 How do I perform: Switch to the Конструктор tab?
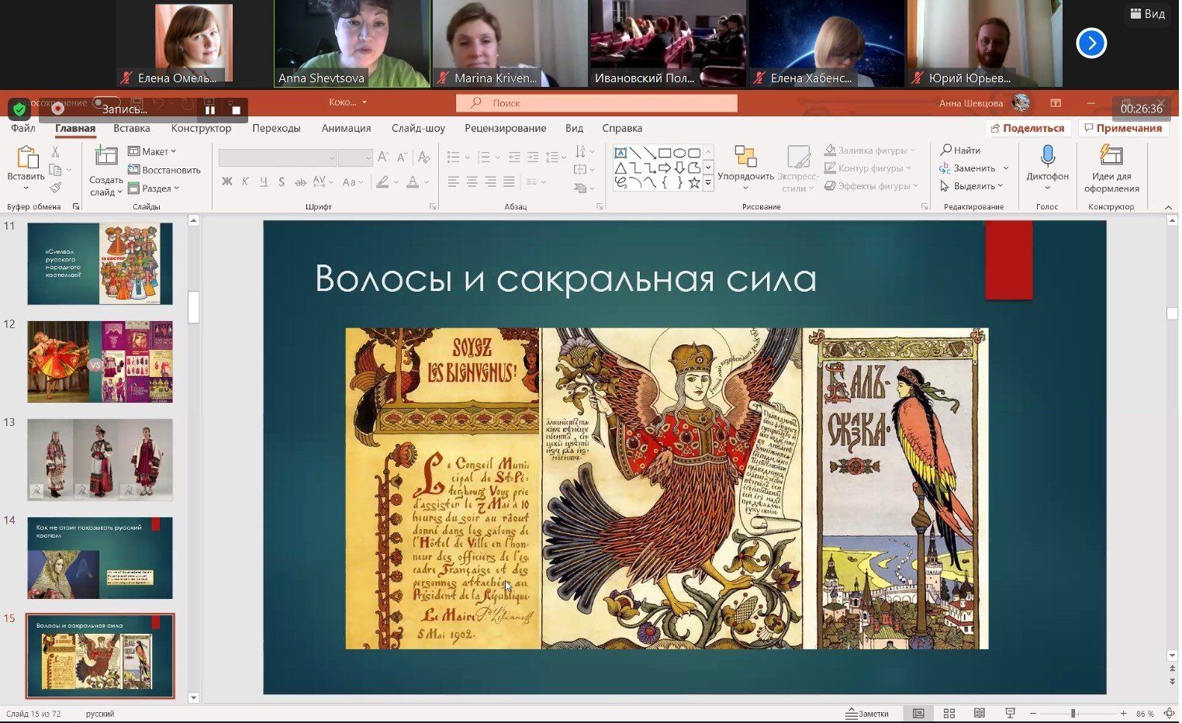point(202,128)
